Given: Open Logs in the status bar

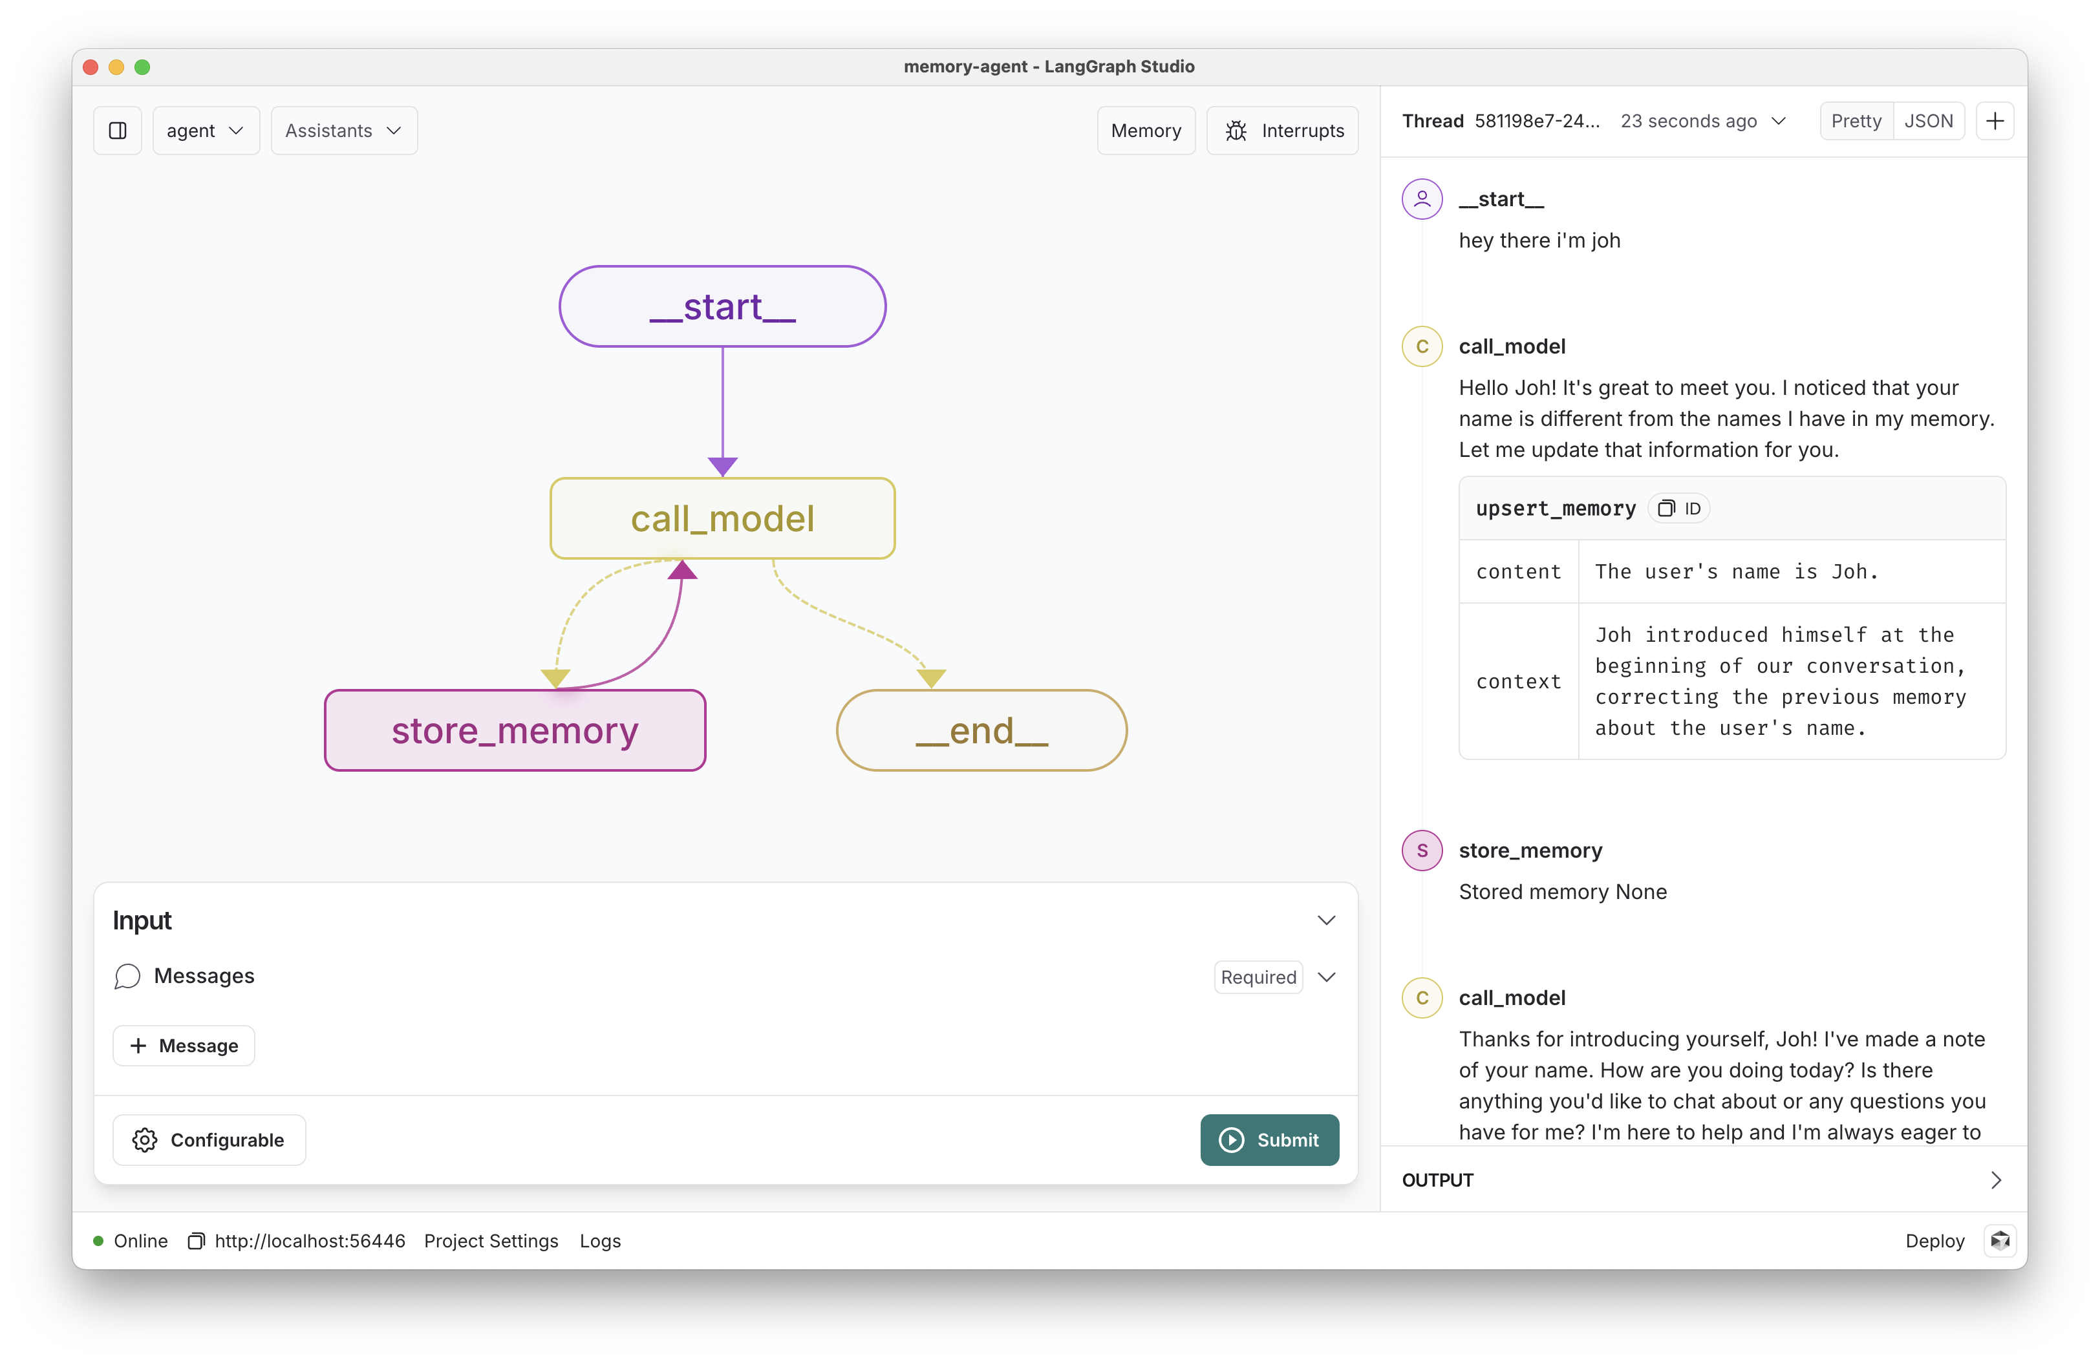Looking at the screenshot, I should pos(600,1241).
